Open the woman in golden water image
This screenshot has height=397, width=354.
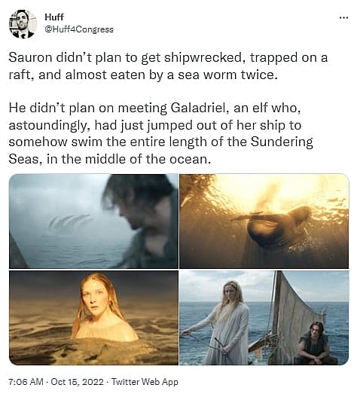(93, 317)
